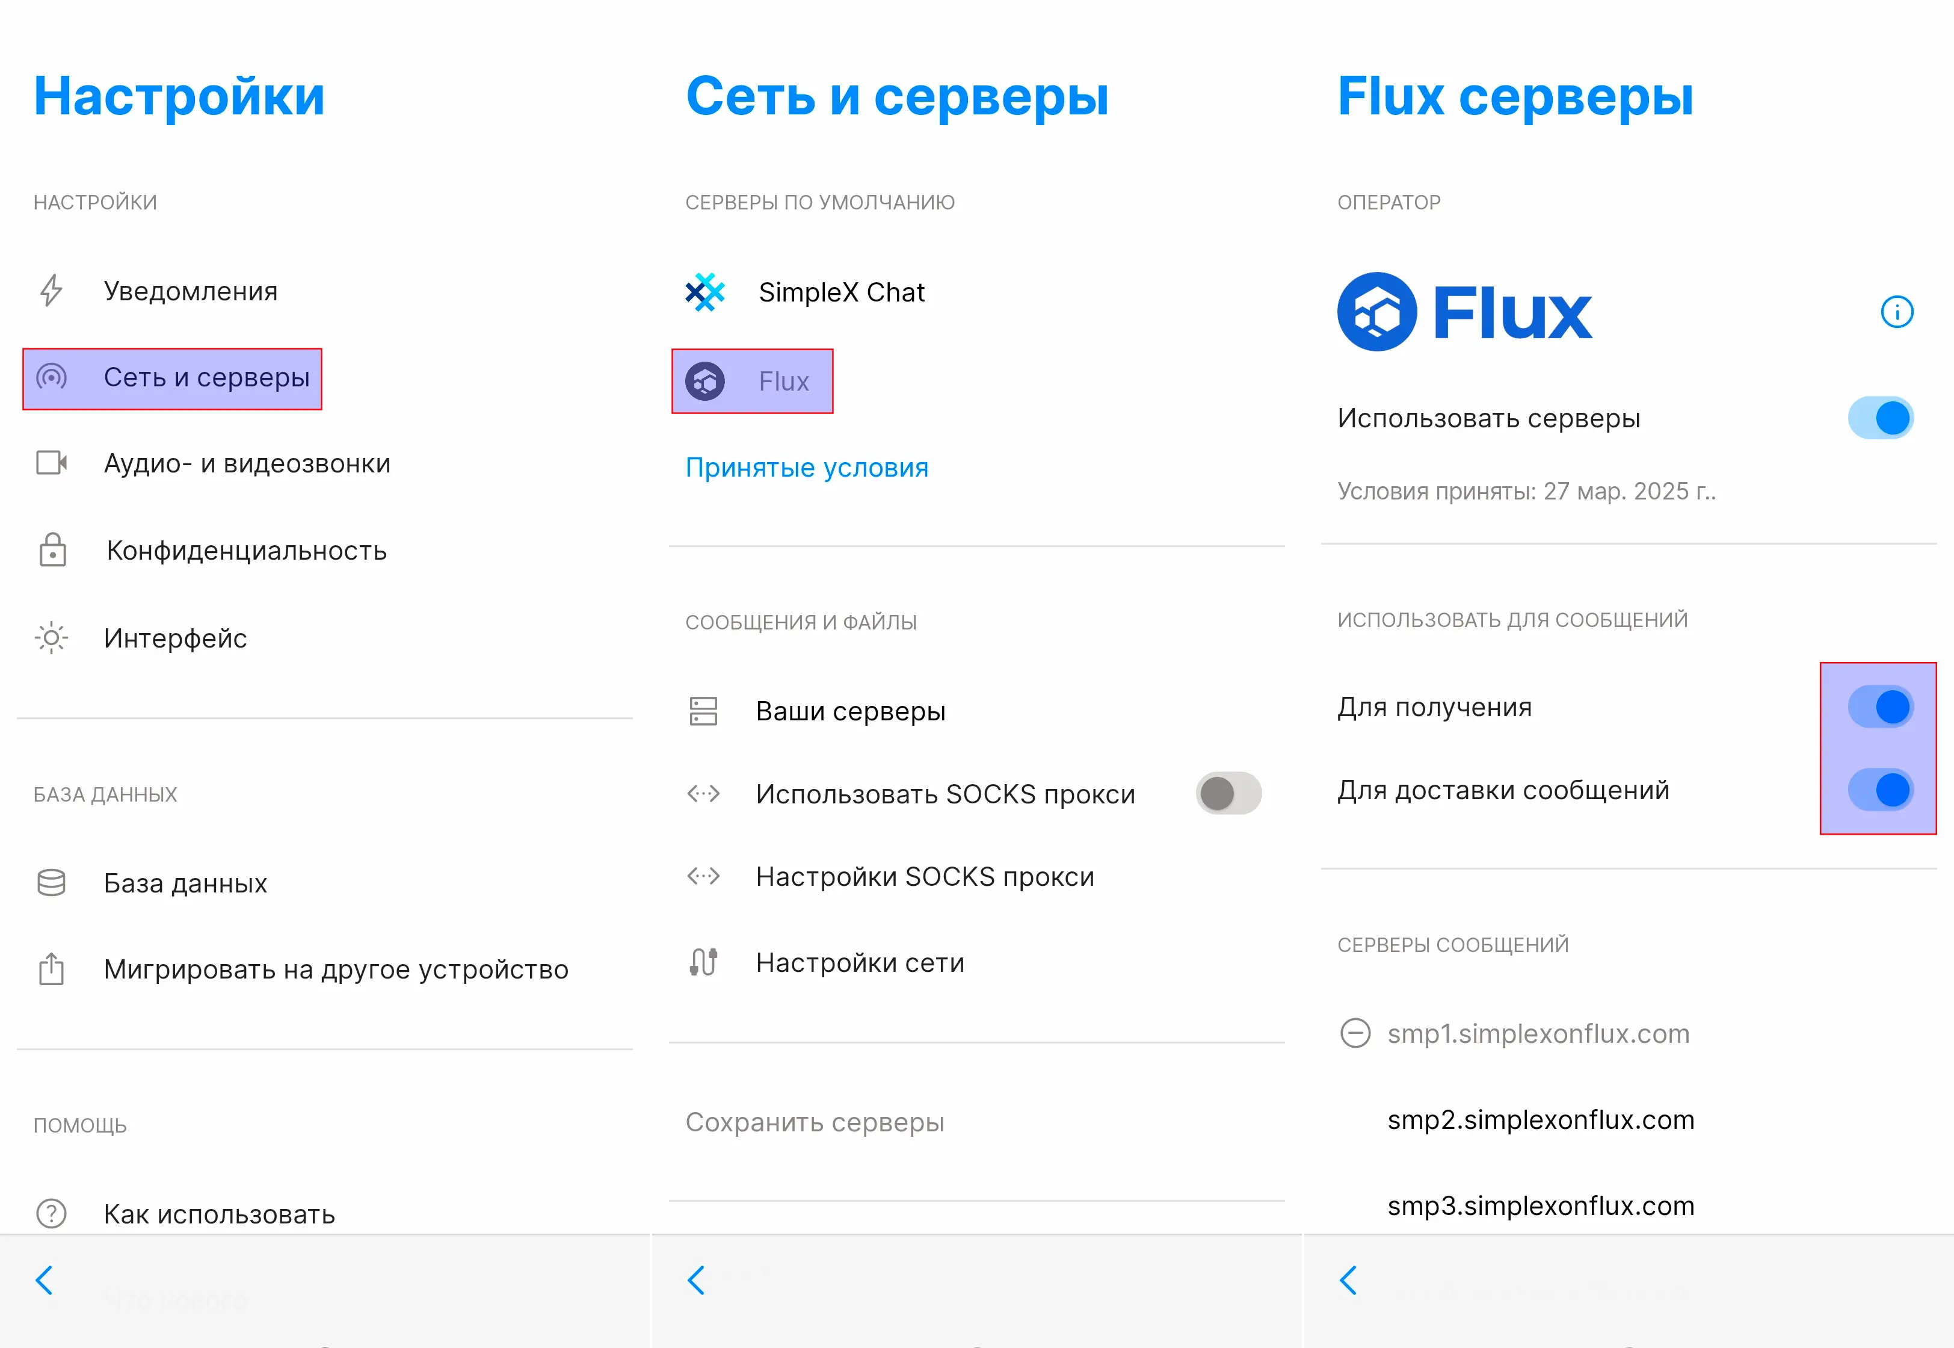Turn off the For receiving toggle
This screenshot has height=1348, width=1954.
(1879, 707)
